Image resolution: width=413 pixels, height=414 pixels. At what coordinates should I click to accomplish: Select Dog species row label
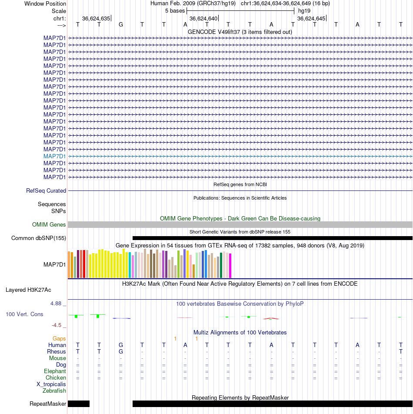tap(61, 365)
